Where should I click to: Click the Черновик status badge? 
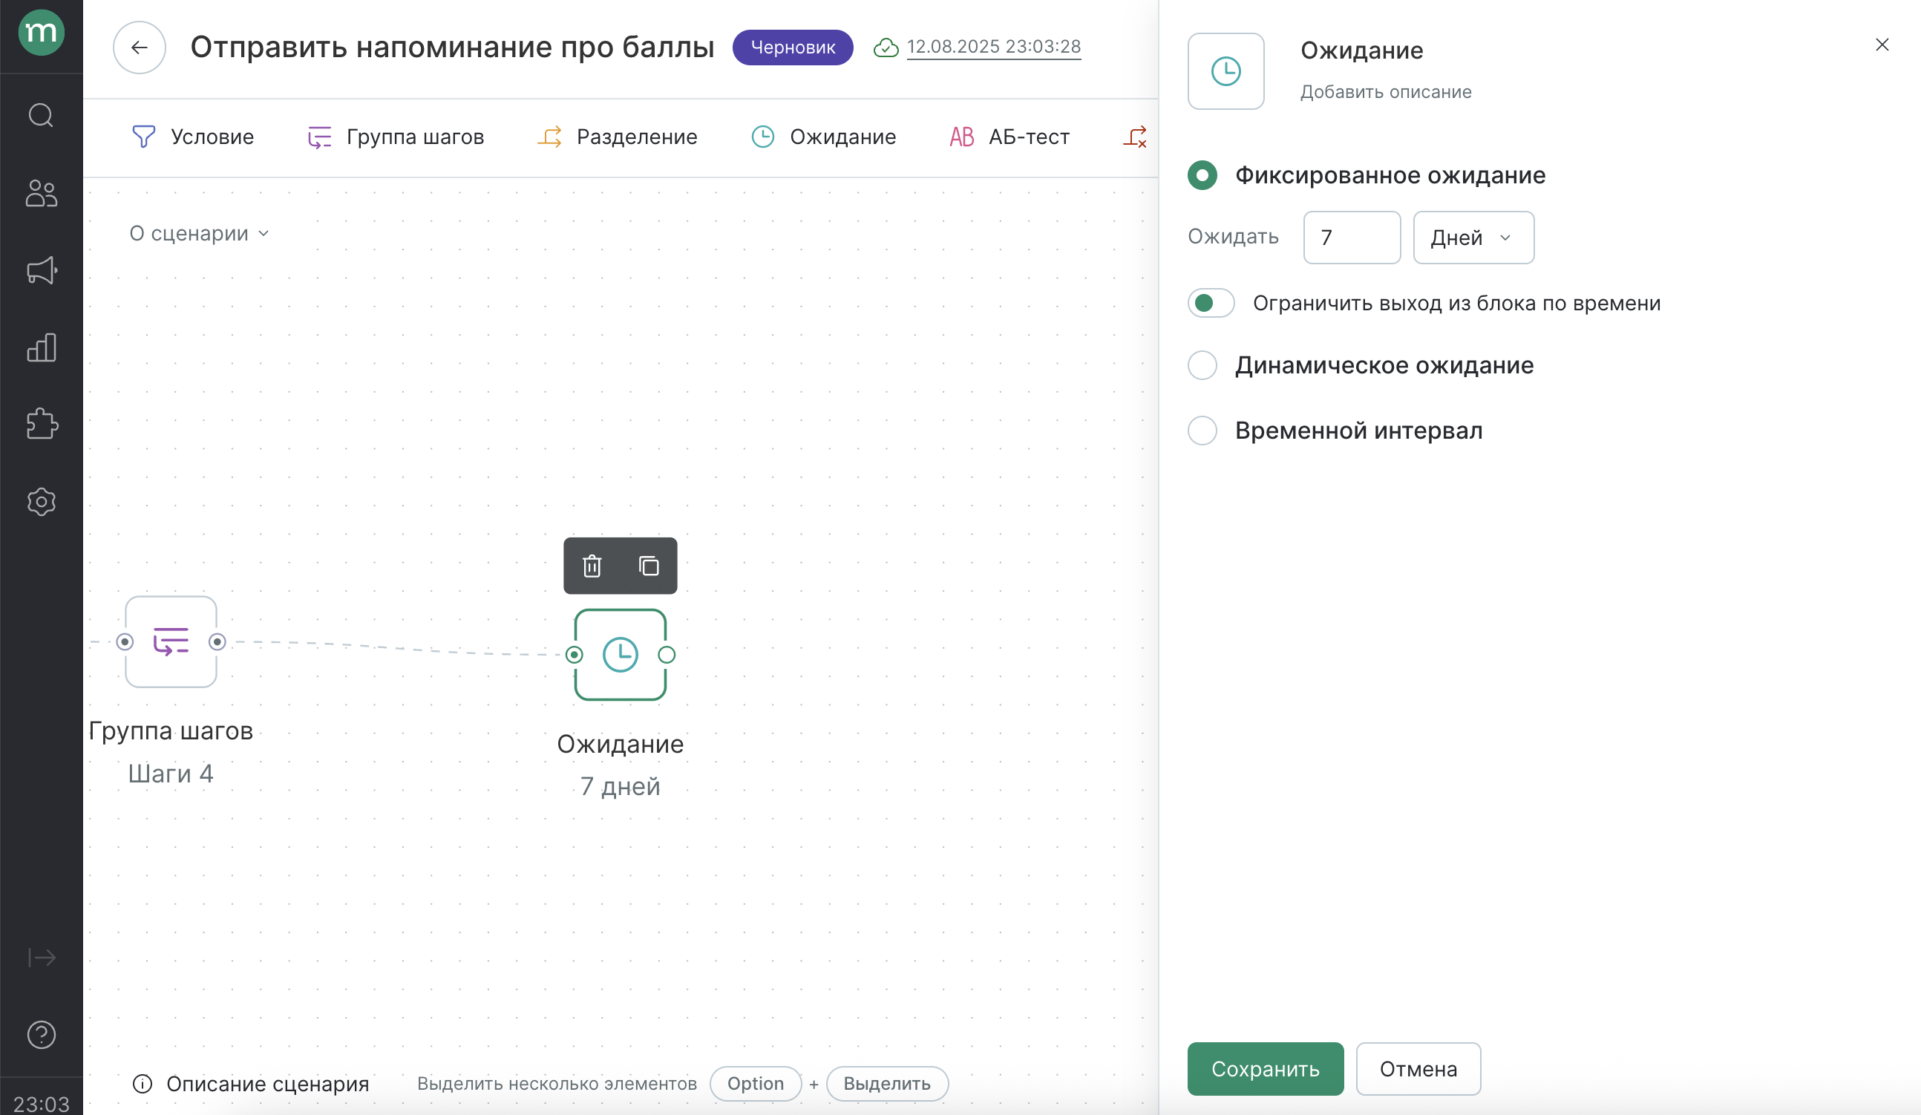pyautogui.click(x=793, y=48)
